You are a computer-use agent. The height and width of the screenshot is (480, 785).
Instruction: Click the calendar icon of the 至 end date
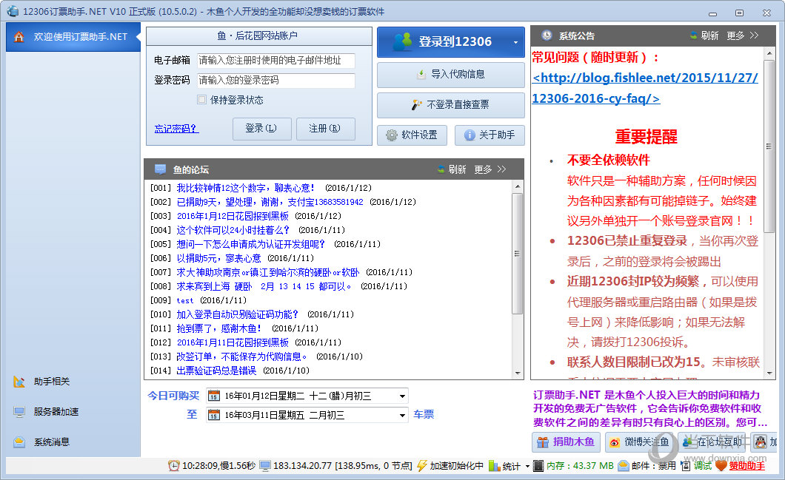[x=214, y=415]
